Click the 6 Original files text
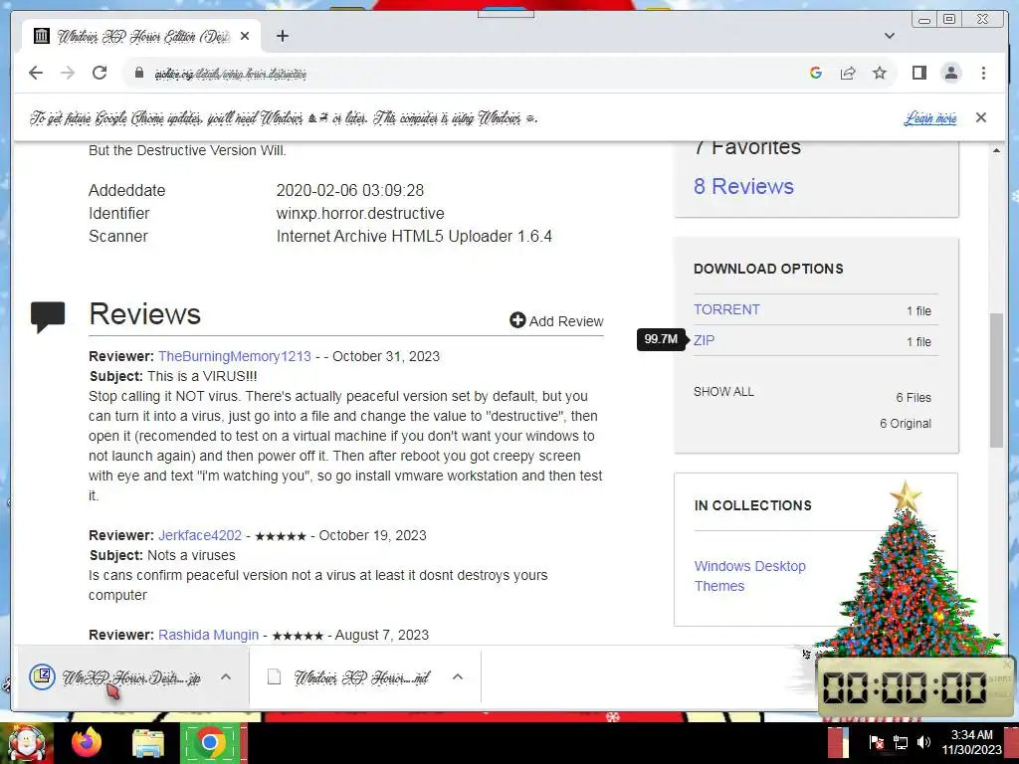Image resolution: width=1019 pixels, height=764 pixels. [x=906, y=424]
